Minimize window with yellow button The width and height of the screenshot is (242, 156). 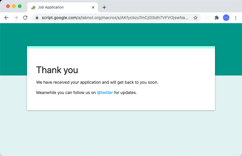point(14,6)
